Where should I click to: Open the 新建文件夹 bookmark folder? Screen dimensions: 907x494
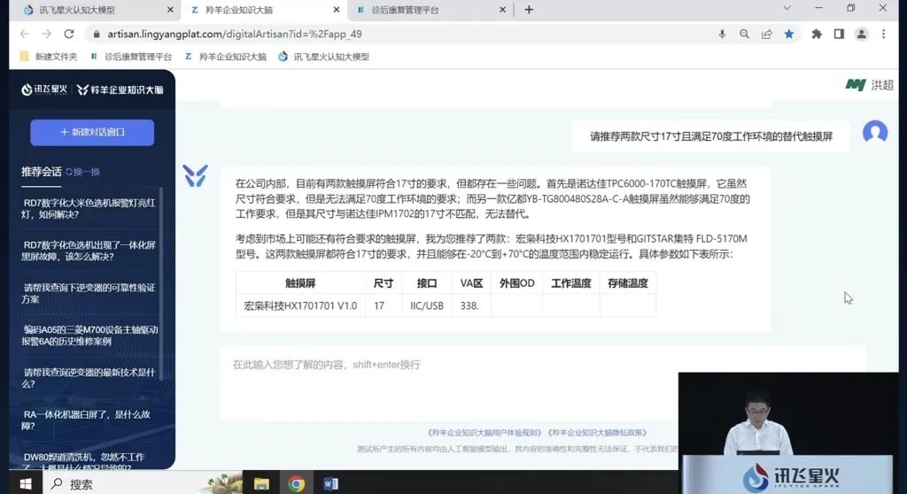click(49, 57)
